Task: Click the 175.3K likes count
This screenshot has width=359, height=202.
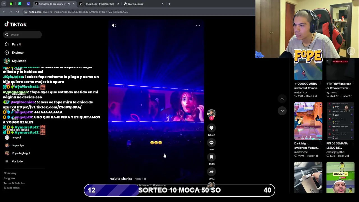Action: (211, 135)
